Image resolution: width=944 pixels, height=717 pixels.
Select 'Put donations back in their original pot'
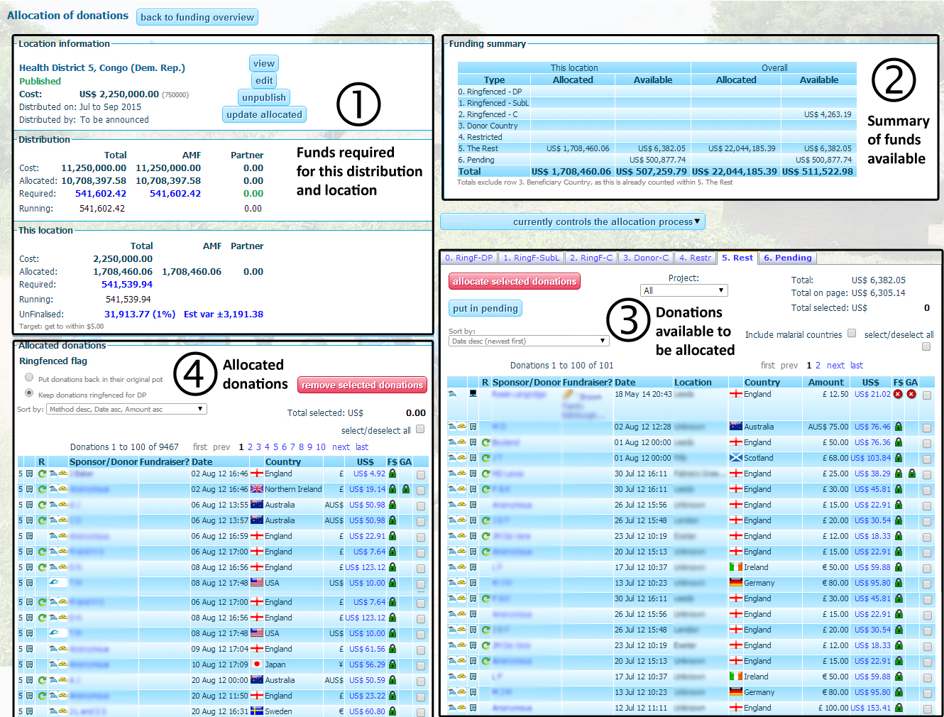[29, 378]
